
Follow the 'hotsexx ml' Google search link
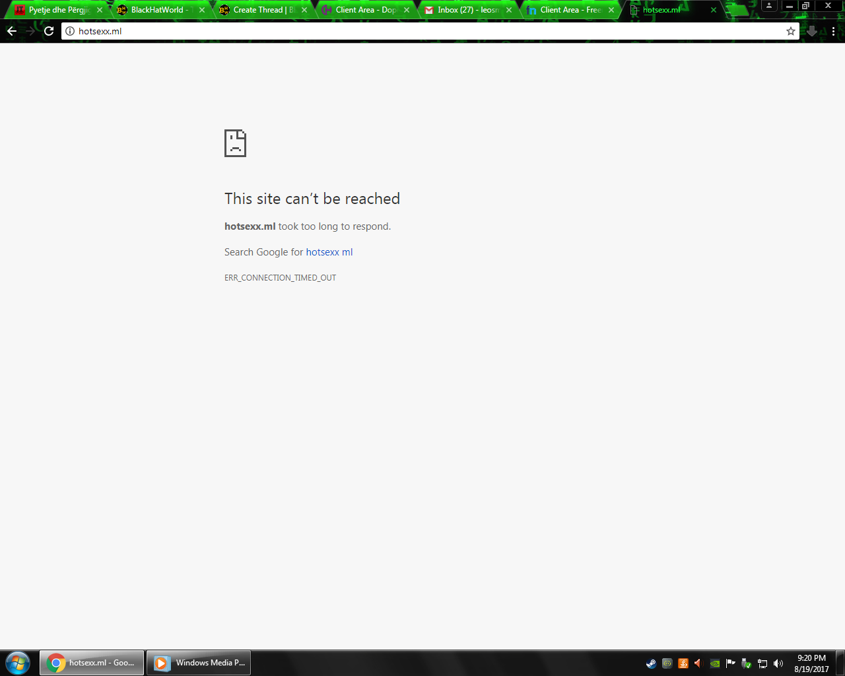coord(329,252)
